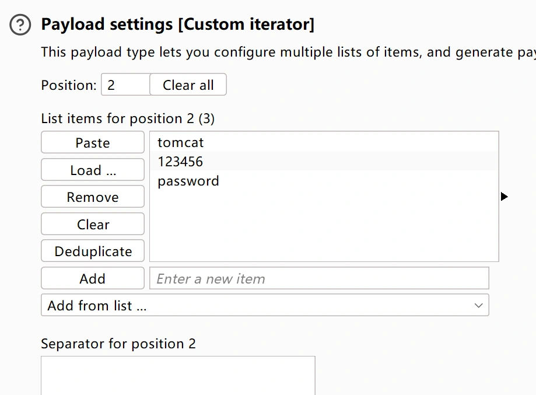Viewport: 536px width, 395px height.
Task: Click the Clear button beside the list
Action: coord(93,225)
